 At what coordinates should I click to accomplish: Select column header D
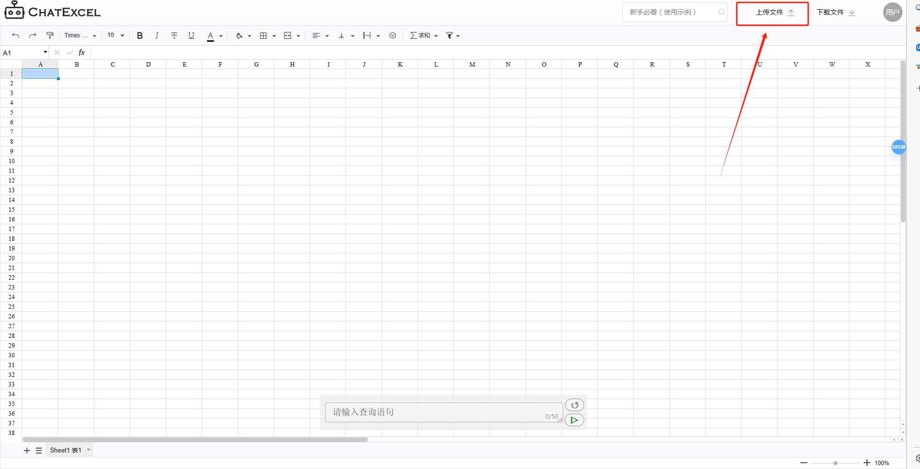pyautogui.click(x=148, y=64)
